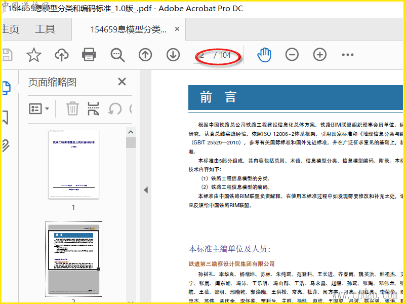Switch to the 154659息模型分类 document tab

click(129, 29)
